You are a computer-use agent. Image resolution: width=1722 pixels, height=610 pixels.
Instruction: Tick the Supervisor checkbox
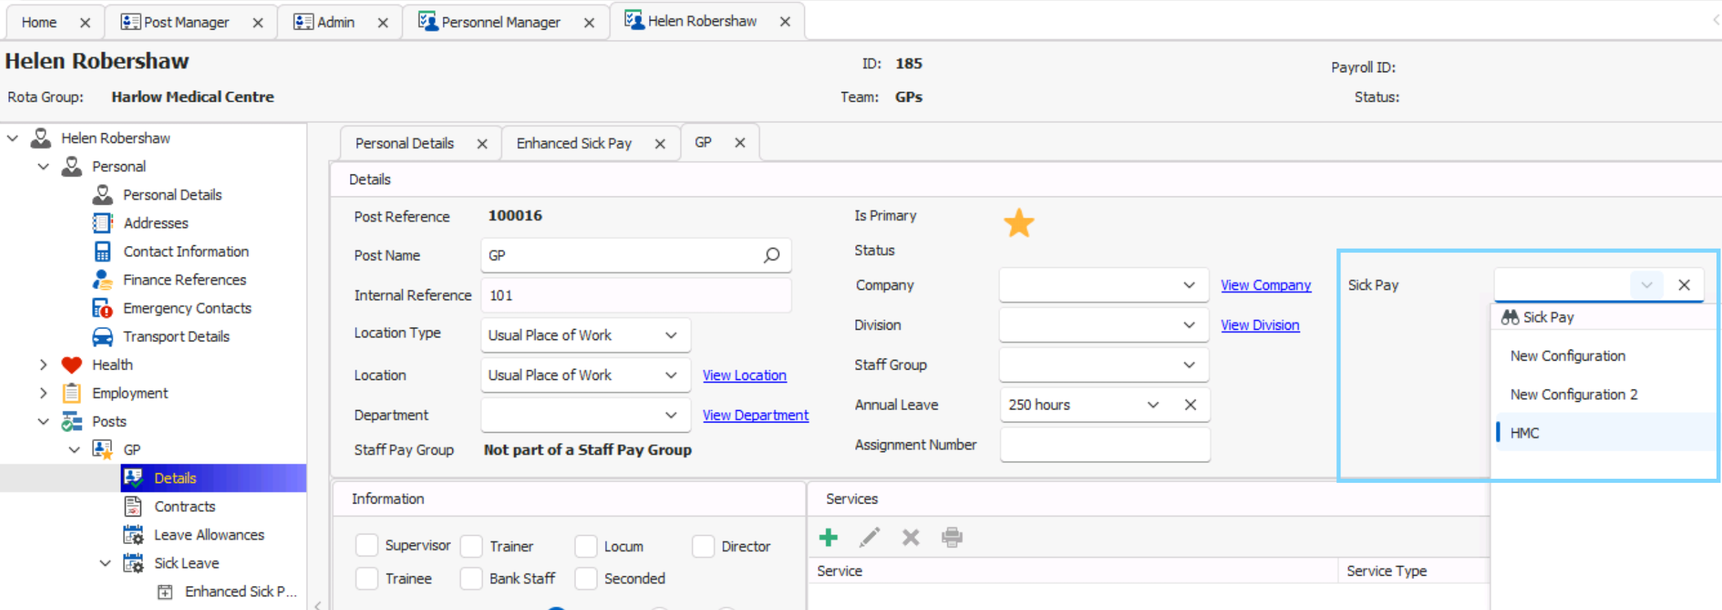[x=367, y=545]
